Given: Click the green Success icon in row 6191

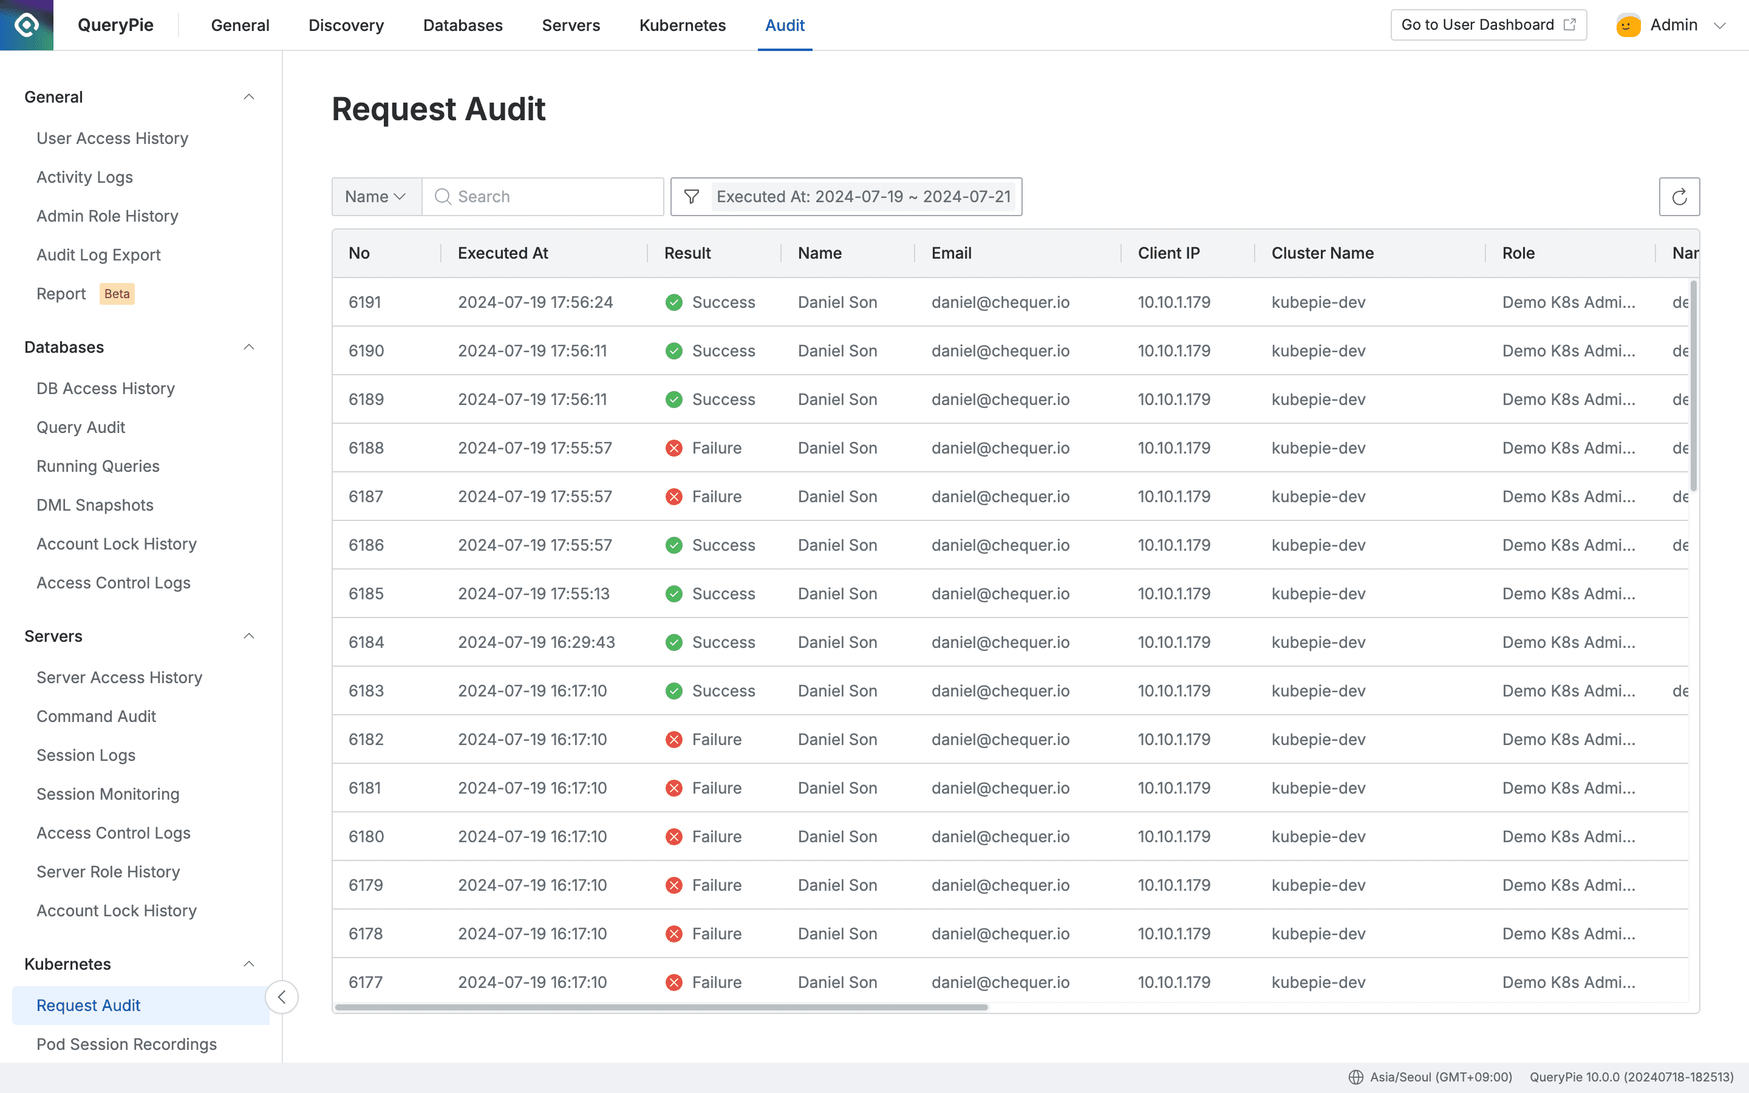Looking at the screenshot, I should [x=673, y=302].
